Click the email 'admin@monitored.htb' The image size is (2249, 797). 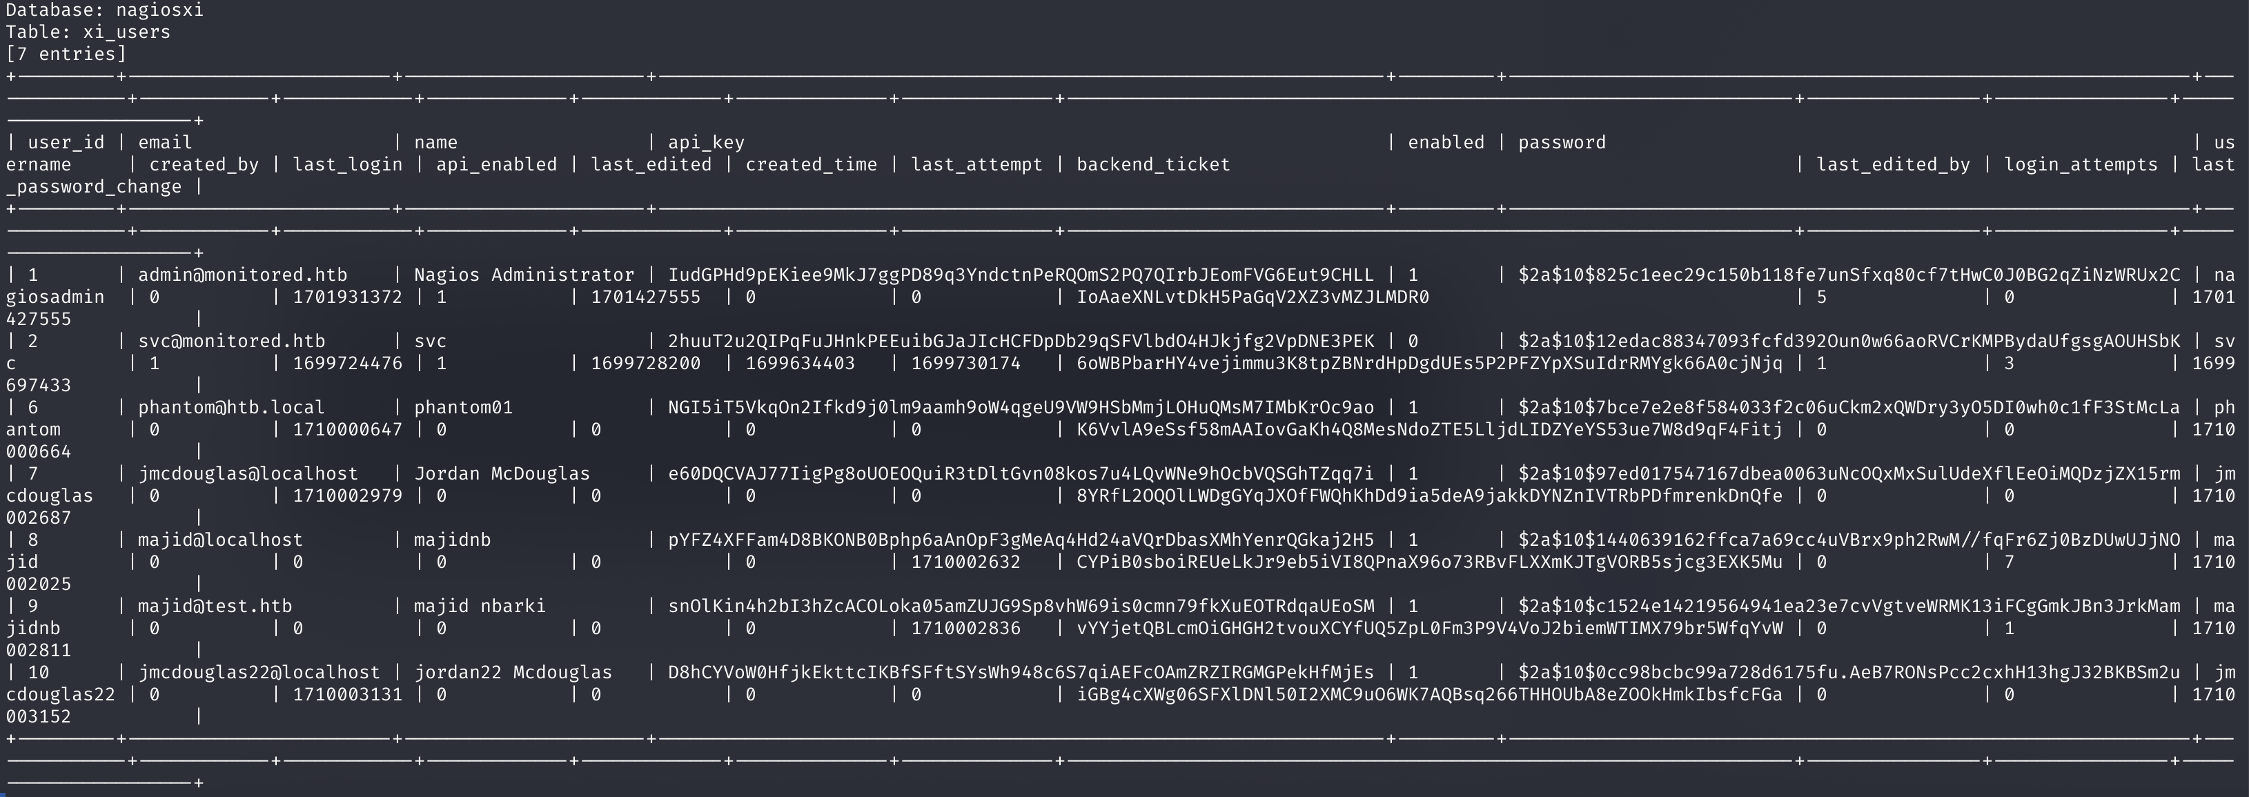[243, 275]
